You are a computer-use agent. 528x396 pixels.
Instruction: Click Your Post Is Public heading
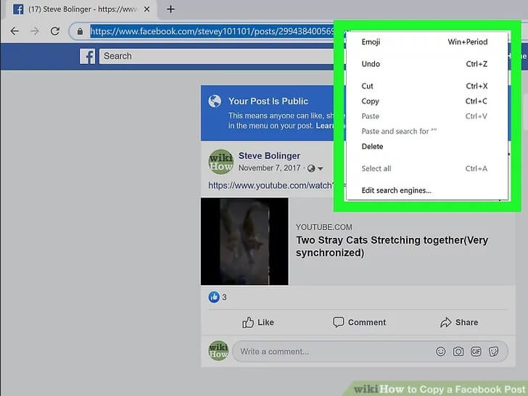point(268,101)
